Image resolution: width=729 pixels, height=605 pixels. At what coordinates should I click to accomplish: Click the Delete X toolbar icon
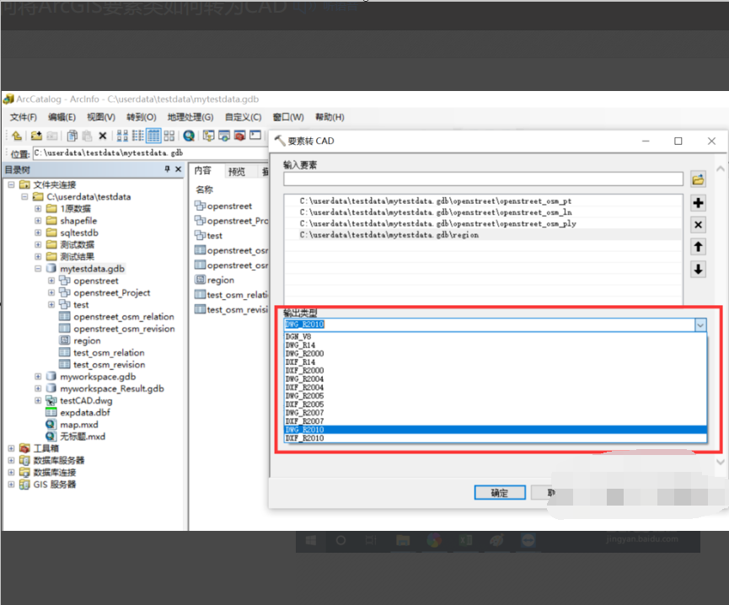point(103,136)
